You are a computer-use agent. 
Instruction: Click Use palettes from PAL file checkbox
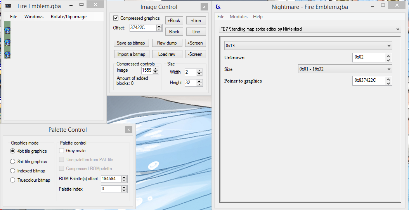click(x=62, y=160)
